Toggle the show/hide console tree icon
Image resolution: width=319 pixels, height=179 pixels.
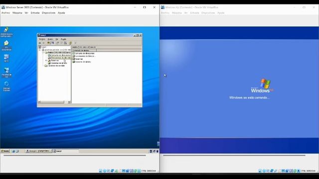(53, 43)
